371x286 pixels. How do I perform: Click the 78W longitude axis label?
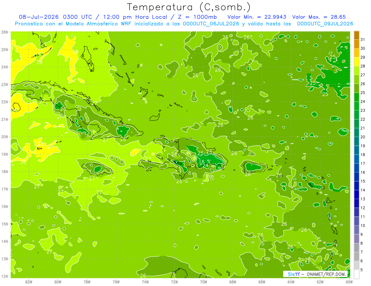87,282
